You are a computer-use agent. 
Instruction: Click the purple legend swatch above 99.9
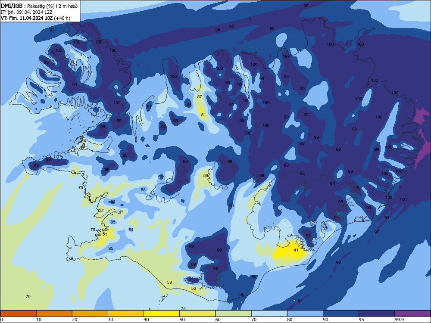tap(412, 314)
